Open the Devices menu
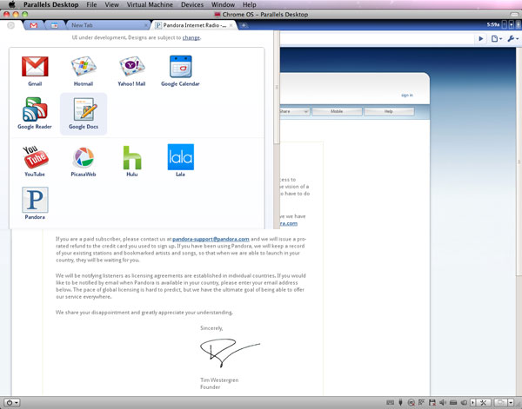The width and height of the screenshot is (522, 409). [x=192, y=4]
